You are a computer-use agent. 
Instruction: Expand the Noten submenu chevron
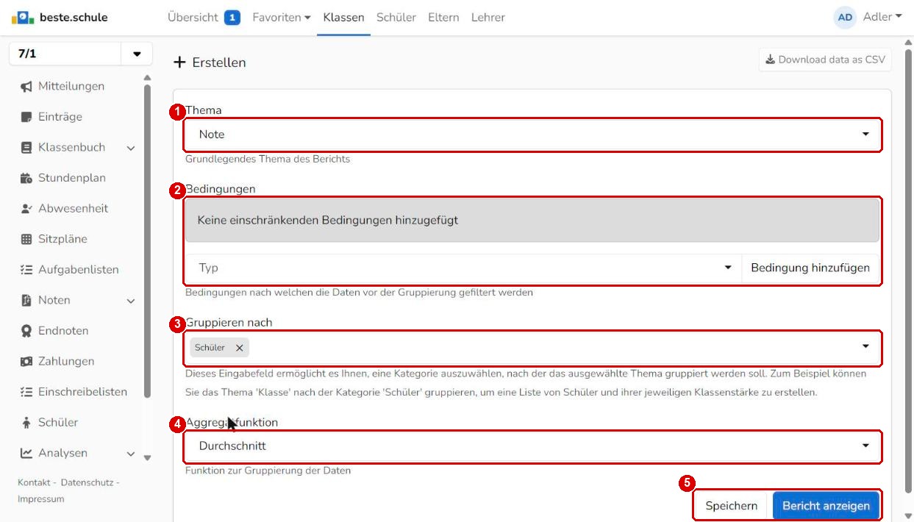point(131,301)
